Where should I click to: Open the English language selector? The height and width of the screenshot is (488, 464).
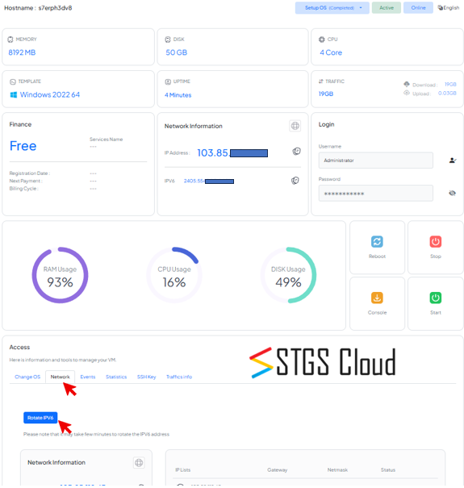[x=449, y=8]
